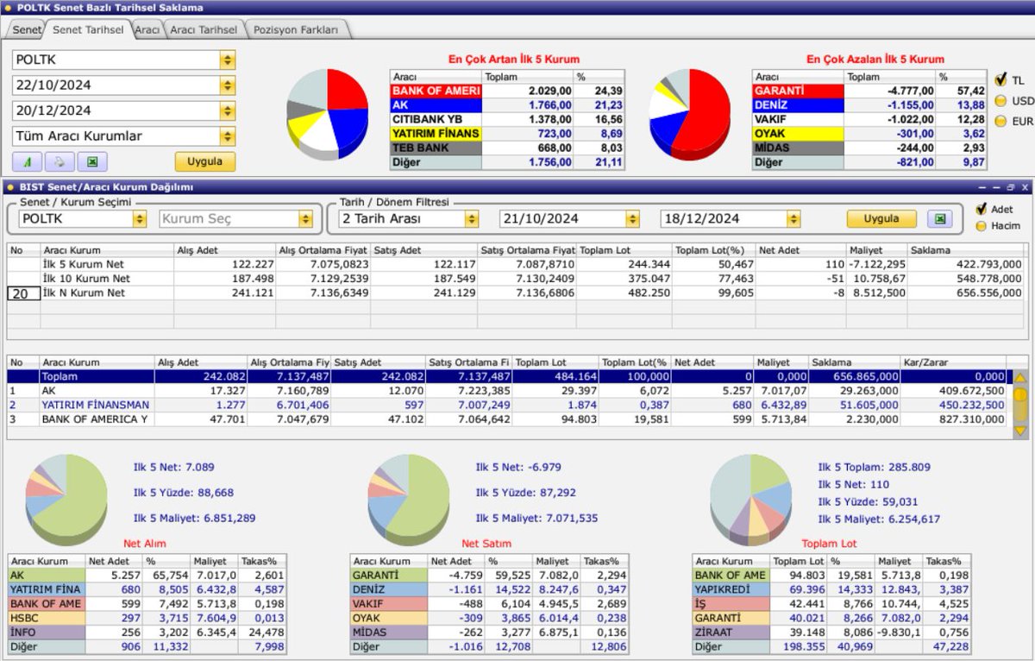Click red BANK OF AMERI swatch in Artan table
Viewport: 1035px width, 661px height.
tap(436, 91)
